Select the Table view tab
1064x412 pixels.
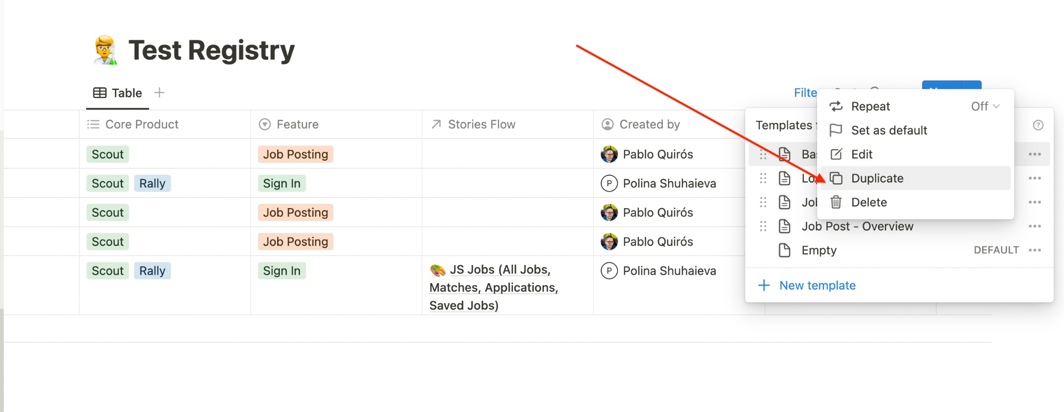pyautogui.click(x=118, y=93)
